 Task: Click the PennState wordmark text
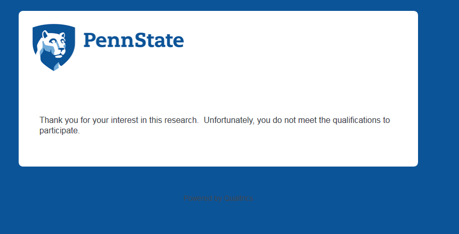tap(133, 40)
